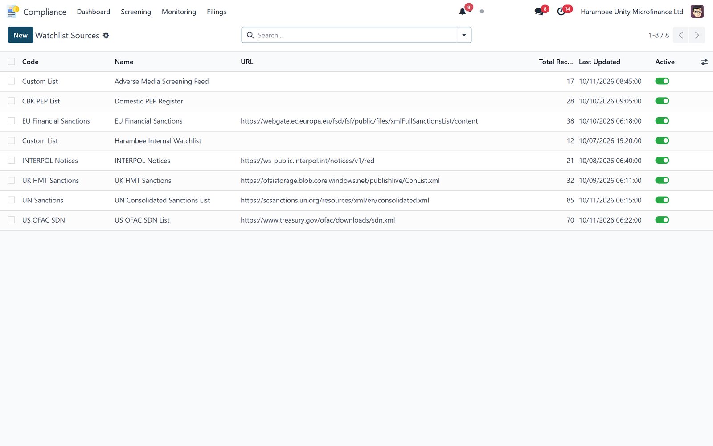Open the Filings menu
Screen dimensions: 713x446
[x=217, y=12]
